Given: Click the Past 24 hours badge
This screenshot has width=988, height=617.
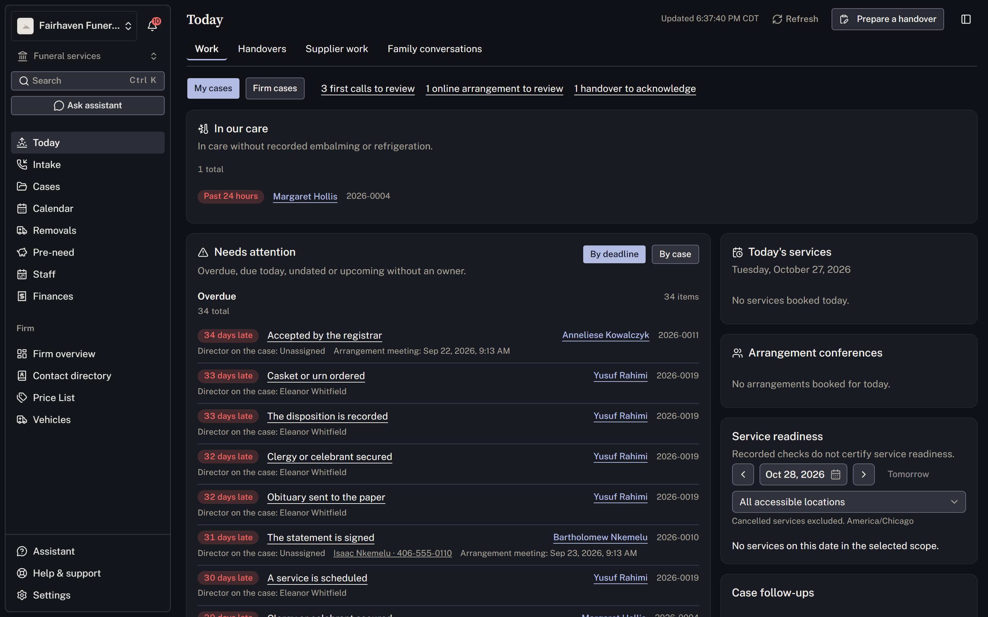Looking at the screenshot, I should [x=231, y=196].
